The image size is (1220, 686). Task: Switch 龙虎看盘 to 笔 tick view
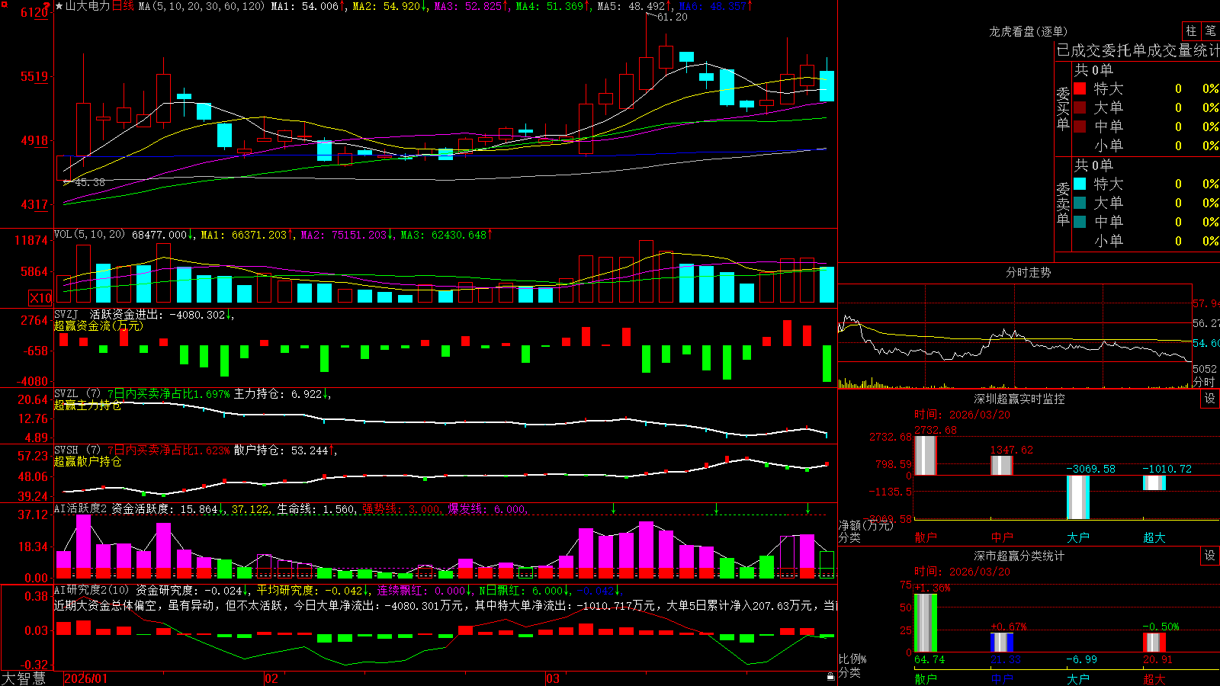click(x=1210, y=31)
